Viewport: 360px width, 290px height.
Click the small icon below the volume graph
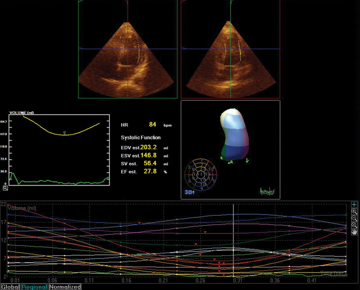click(5, 188)
